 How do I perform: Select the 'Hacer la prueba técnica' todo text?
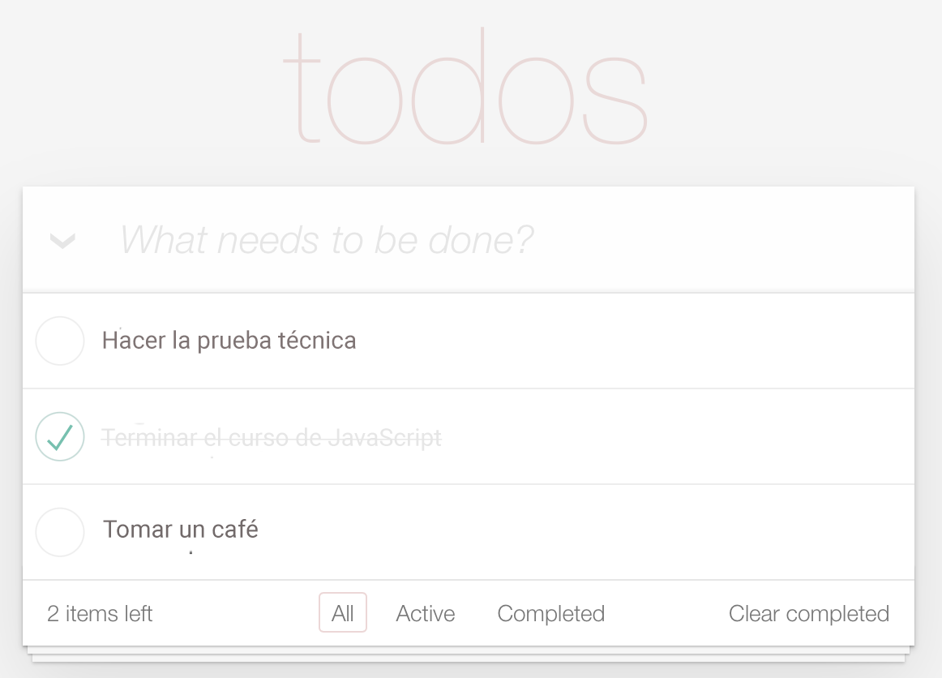[x=229, y=341]
